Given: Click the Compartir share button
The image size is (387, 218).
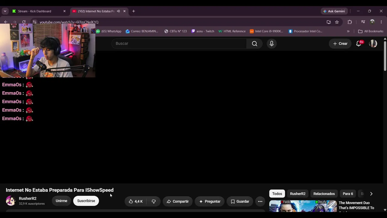Looking at the screenshot, I should coord(178,201).
